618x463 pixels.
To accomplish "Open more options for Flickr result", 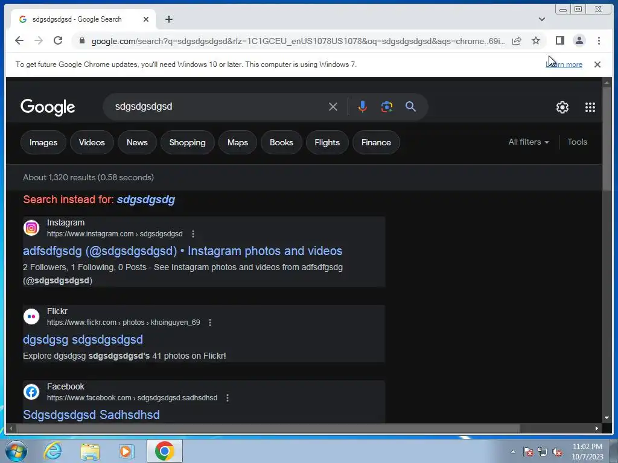I will tap(210, 323).
